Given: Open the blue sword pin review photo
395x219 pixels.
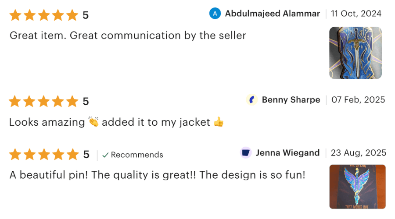Looking at the screenshot, I should pos(355,53).
